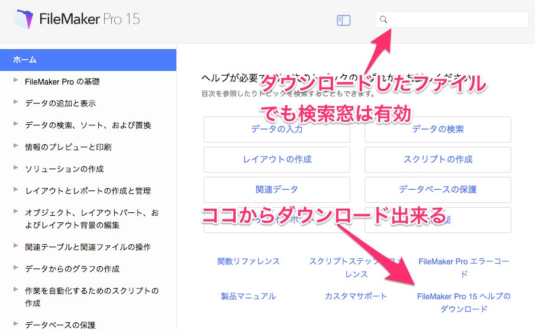Viewport: 535px width, 330px height.
Task: Expand オブジェクト、レイアウトパート triangle
Action: pos(15,211)
